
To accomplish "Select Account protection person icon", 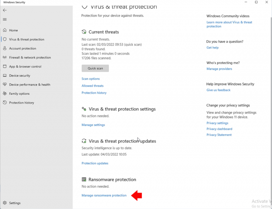I will [5, 48].
